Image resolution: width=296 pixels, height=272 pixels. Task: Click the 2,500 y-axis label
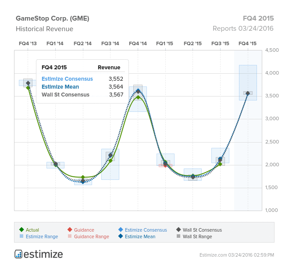click(x=272, y=142)
